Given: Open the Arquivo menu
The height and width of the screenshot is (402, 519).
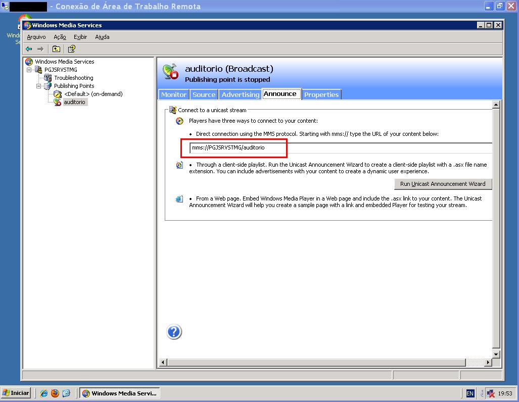Looking at the screenshot, I should click(x=36, y=37).
